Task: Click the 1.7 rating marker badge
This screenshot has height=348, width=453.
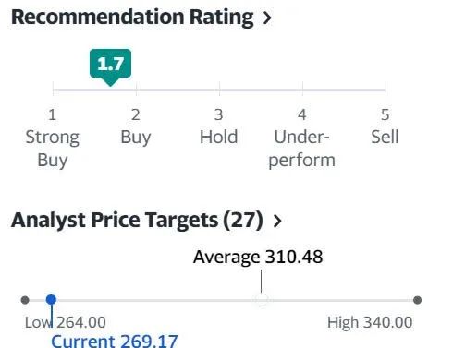Action: point(110,64)
